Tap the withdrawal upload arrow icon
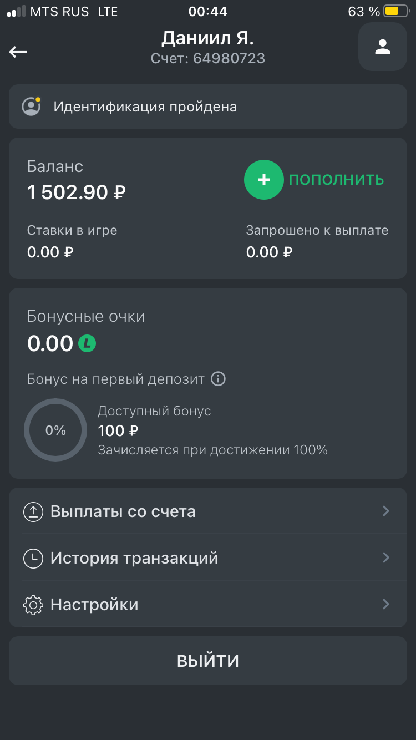Viewport: 416px width, 740px height. click(x=33, y=511)
